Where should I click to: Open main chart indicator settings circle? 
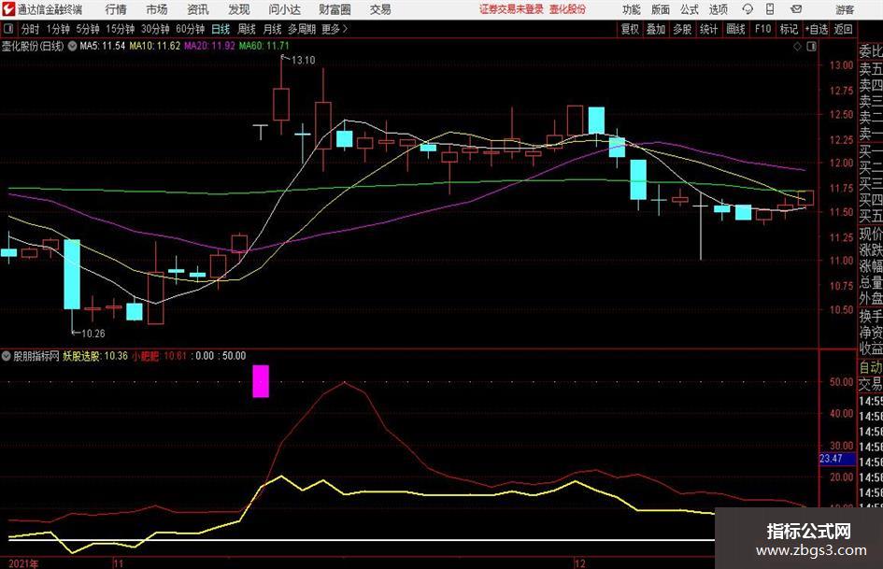tap(72, 46)
